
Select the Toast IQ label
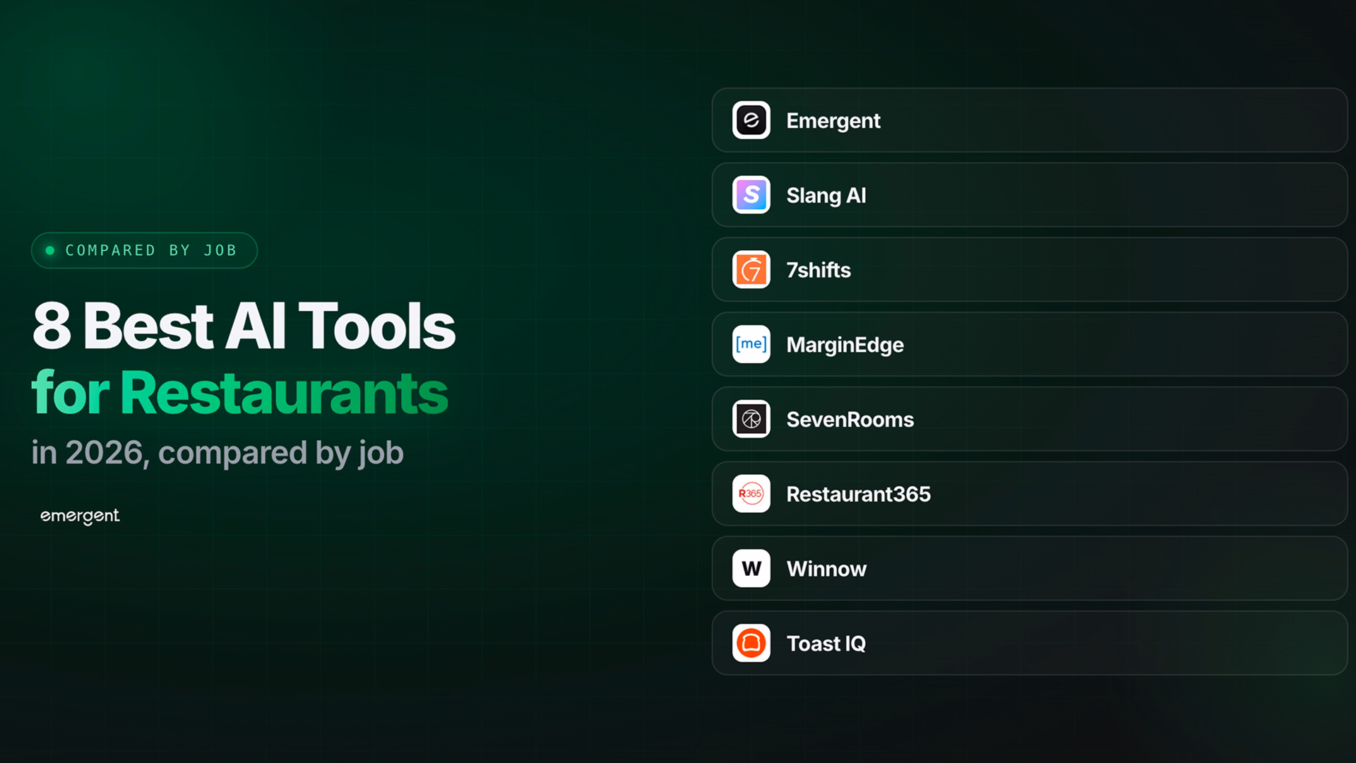pos(826,644)
